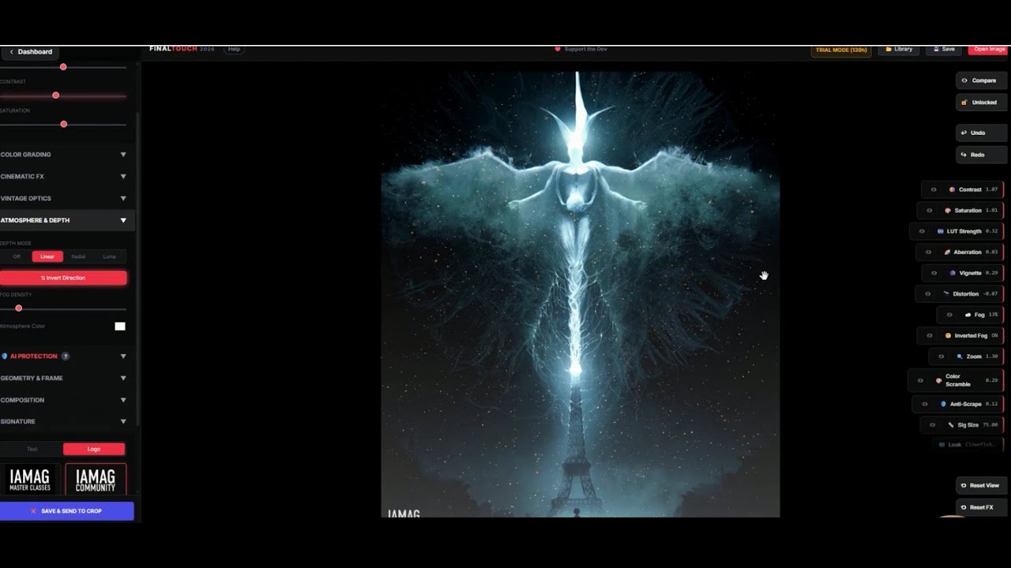Click the Invert Direction button
The image size is (1011, 568).
63,278
